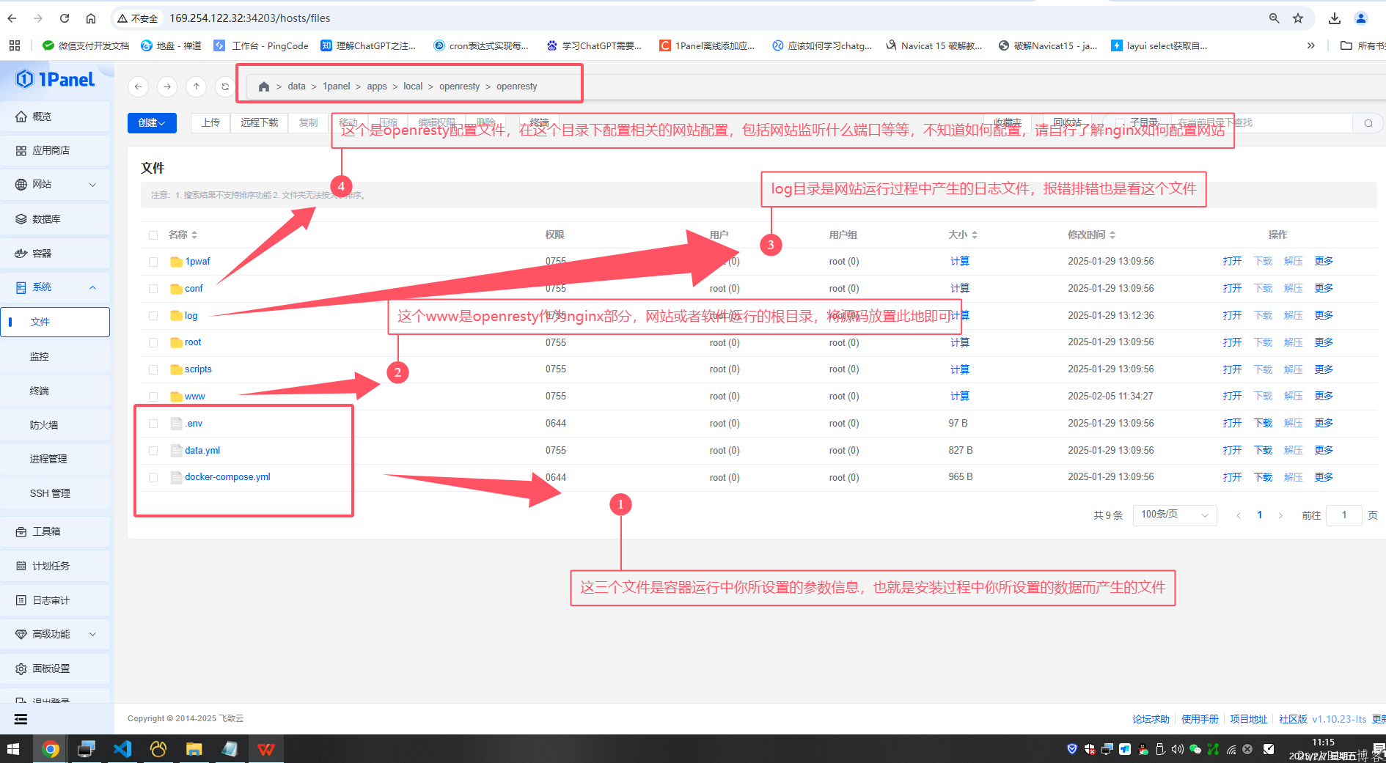
Task: Select 防火墙 submenu item
Action: point(56,425)
